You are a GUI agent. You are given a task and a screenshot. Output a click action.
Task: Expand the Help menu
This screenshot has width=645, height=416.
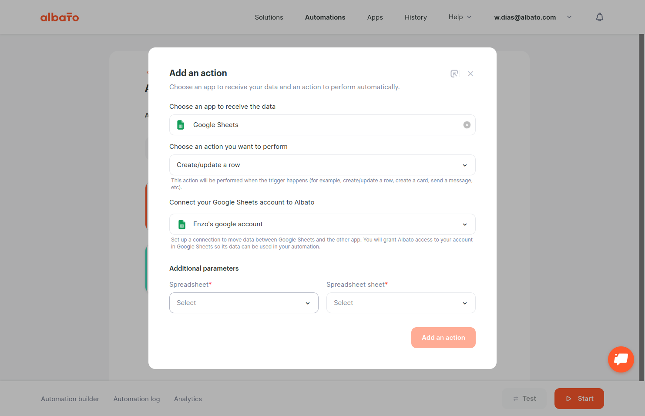[460, 17]
